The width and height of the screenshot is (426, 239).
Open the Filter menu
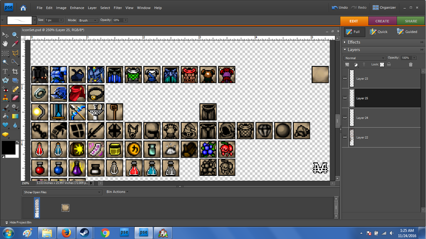coord(118,7)
